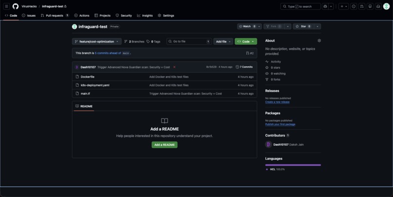
Task: Focus the Go to file search box
Action: click(x=189, y=41)
